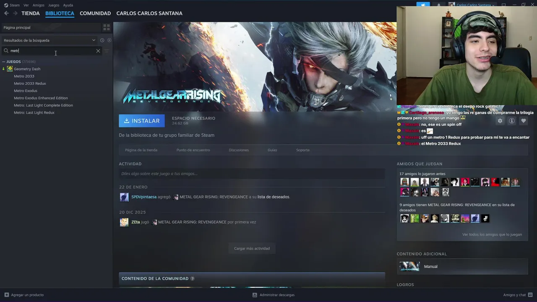Click the INSTALAR button
The height and width of the screenshot is (302, 537).
click(x=142, y=121)
